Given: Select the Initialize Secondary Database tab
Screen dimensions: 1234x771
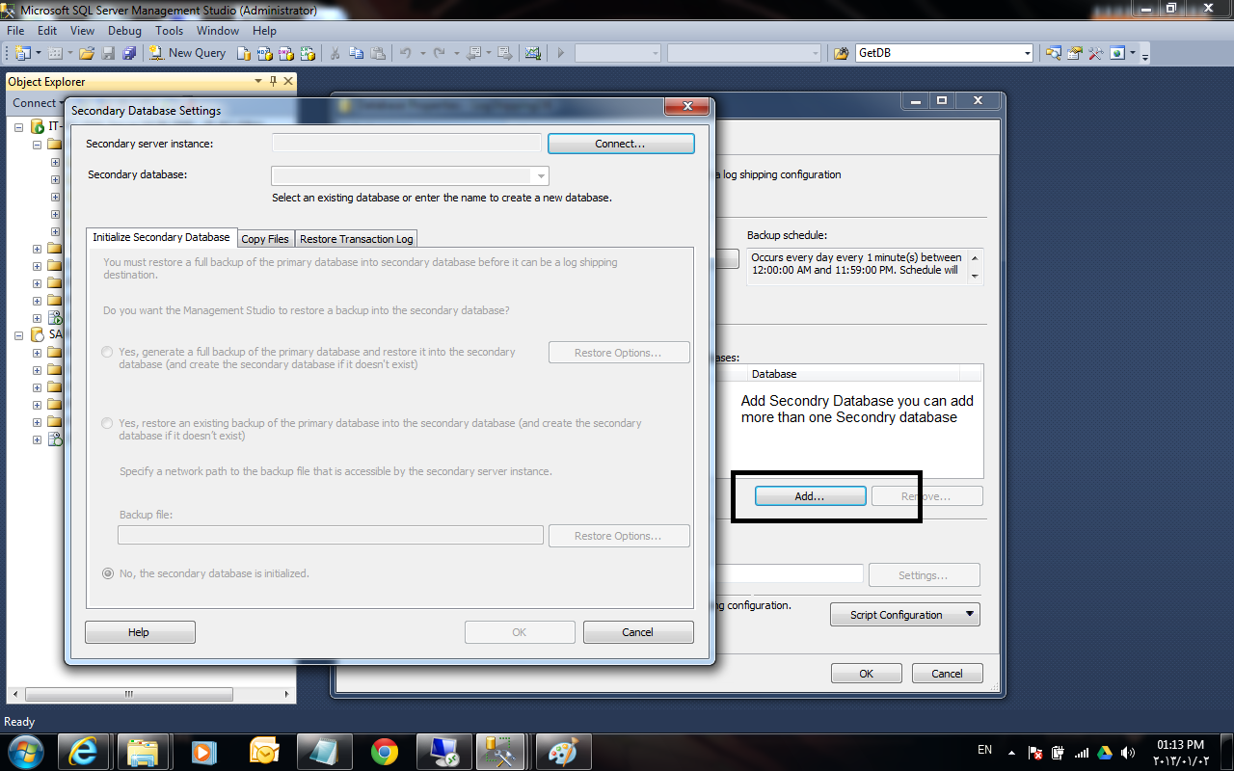Looking at the screenshot, I should (162, 237).
